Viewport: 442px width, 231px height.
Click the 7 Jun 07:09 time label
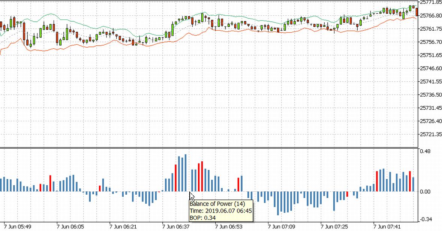[281, 227]
